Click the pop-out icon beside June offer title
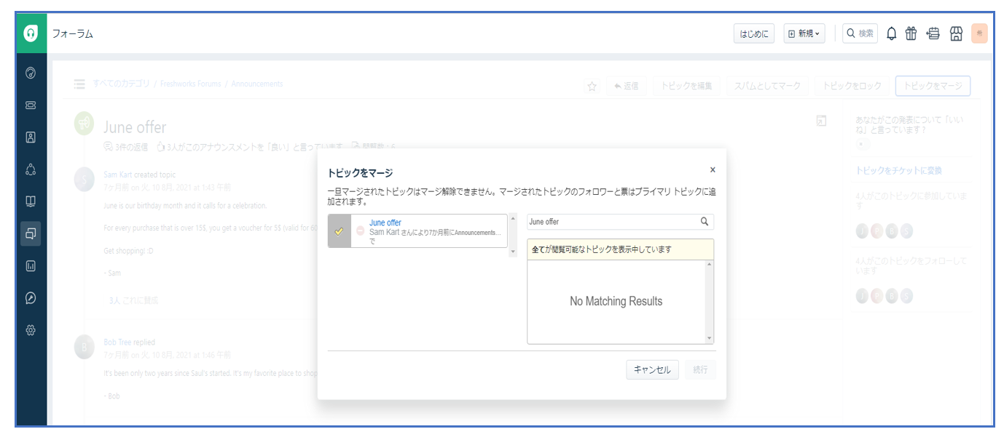The height and width of the screenshot is (445, 1004). [821, 121]
